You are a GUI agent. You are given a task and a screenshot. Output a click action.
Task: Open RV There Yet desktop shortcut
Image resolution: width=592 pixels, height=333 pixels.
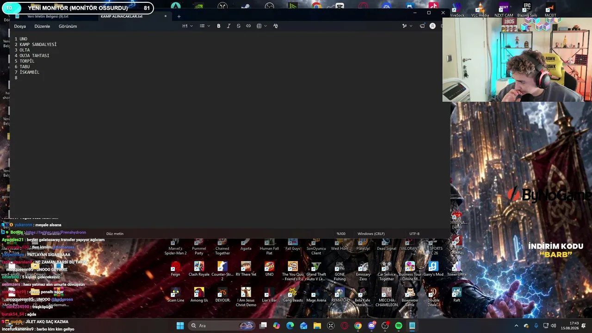point(246,269)
